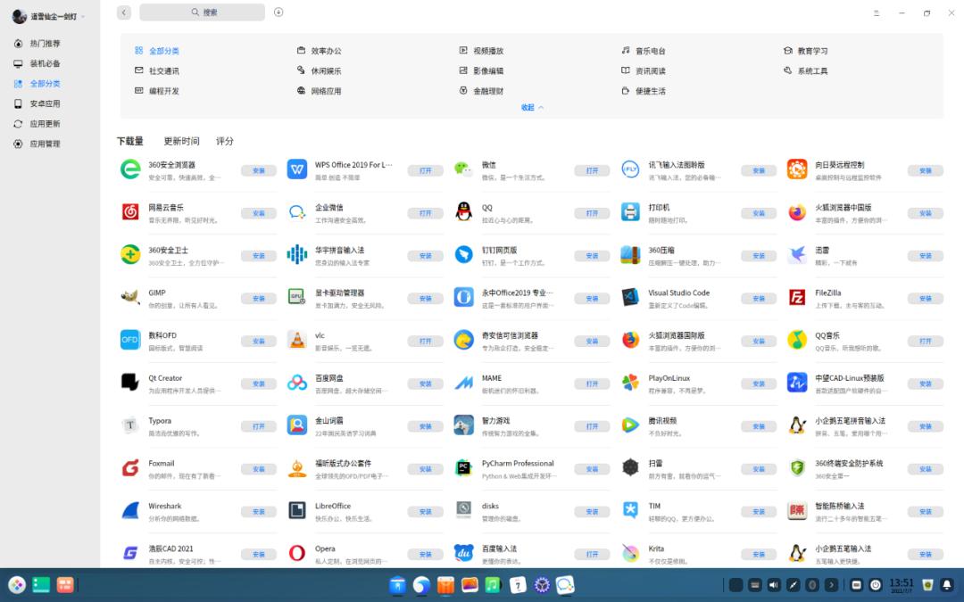Viewport: 964px width, 602px height.
Task: Open the WPS Office 2019 app icon
Action: pyautogui.click(x=297, y=169)
